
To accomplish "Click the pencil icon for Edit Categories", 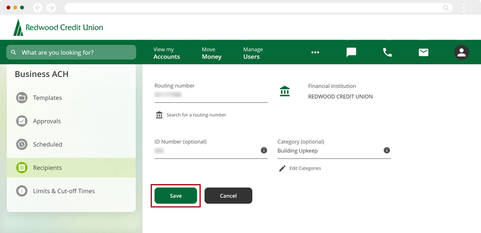I will click(282, 168).
